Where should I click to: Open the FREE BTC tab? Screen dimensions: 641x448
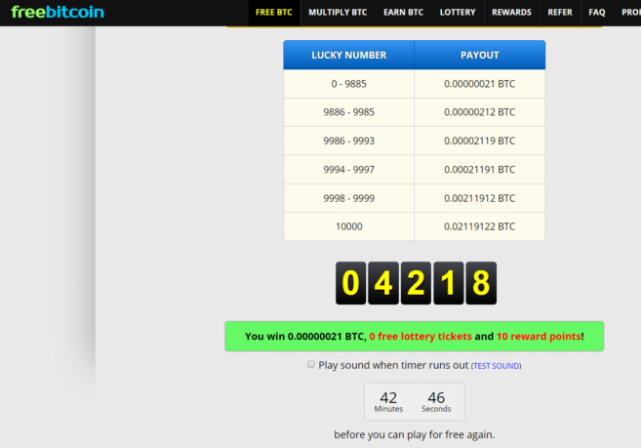pyautogui.click(x=274, y=13)
